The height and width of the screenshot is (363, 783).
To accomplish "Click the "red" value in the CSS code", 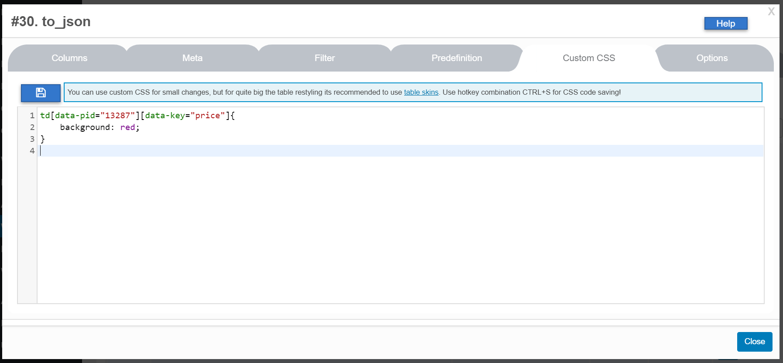I will click(127, 127).
